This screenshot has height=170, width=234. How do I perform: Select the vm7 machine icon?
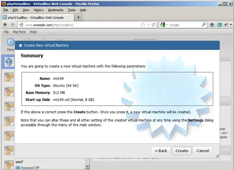tap(9, 165)
